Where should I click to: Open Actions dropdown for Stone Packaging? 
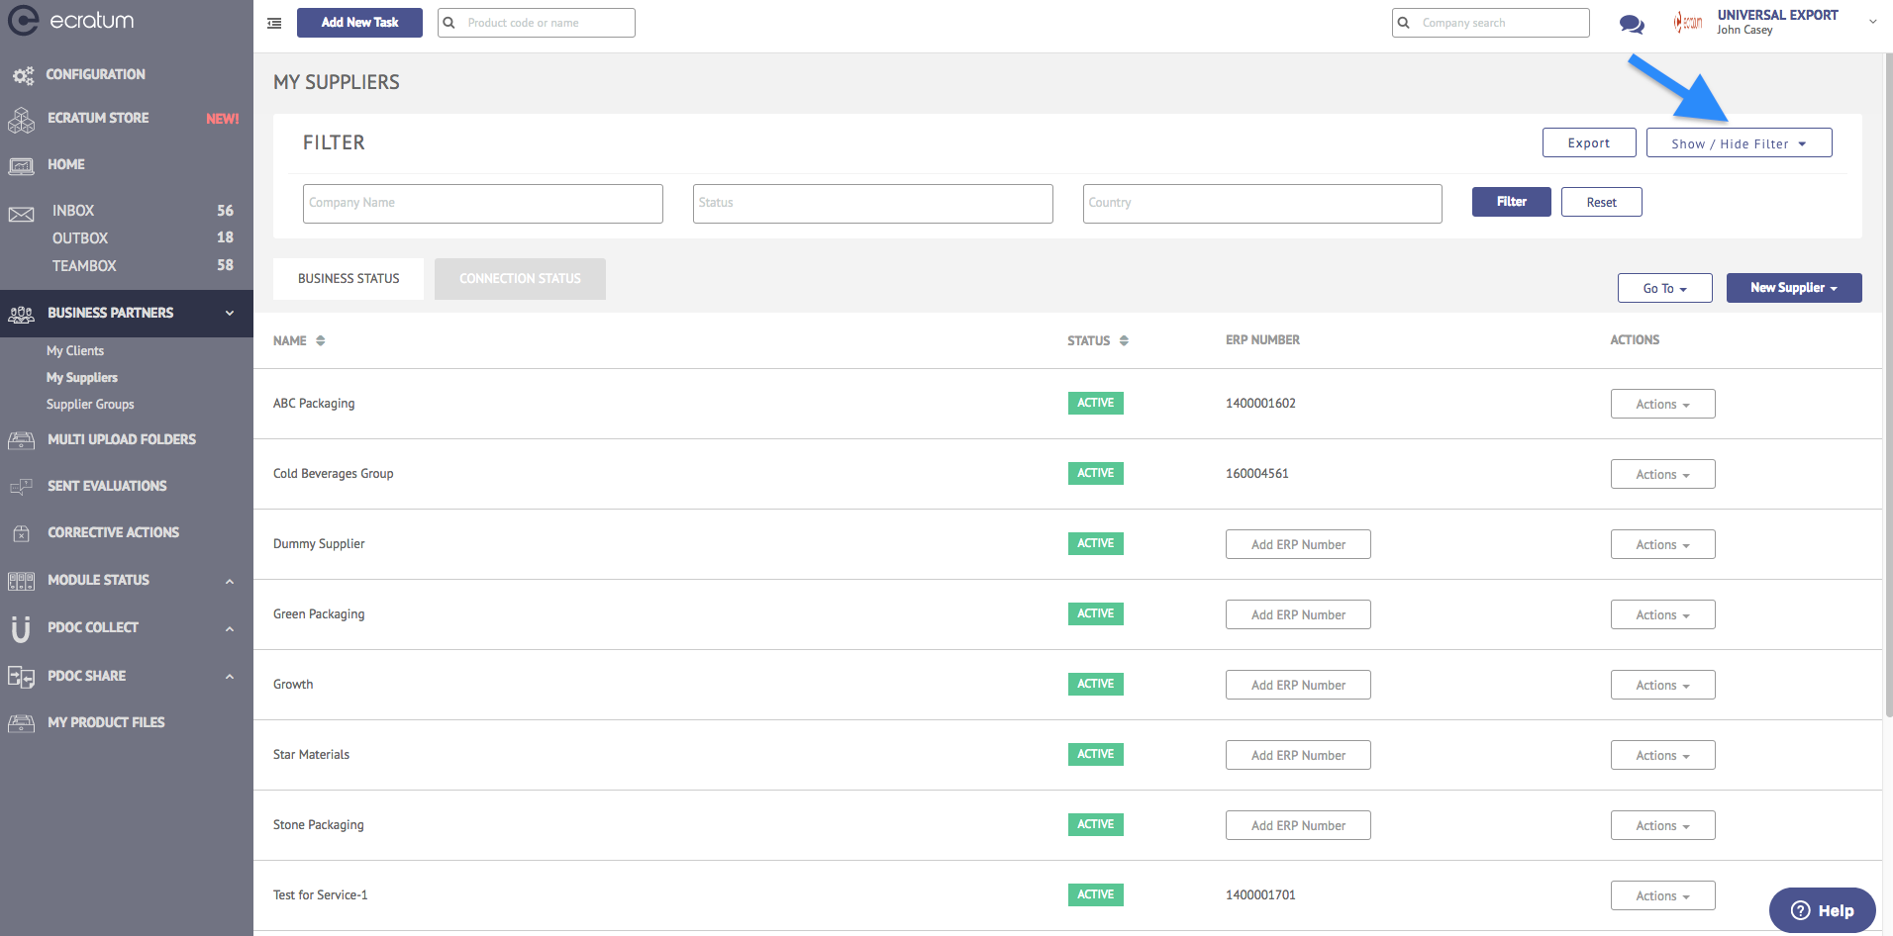[1662, 825]
